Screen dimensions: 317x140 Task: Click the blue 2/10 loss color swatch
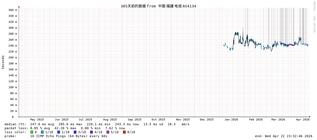(59, 132)
